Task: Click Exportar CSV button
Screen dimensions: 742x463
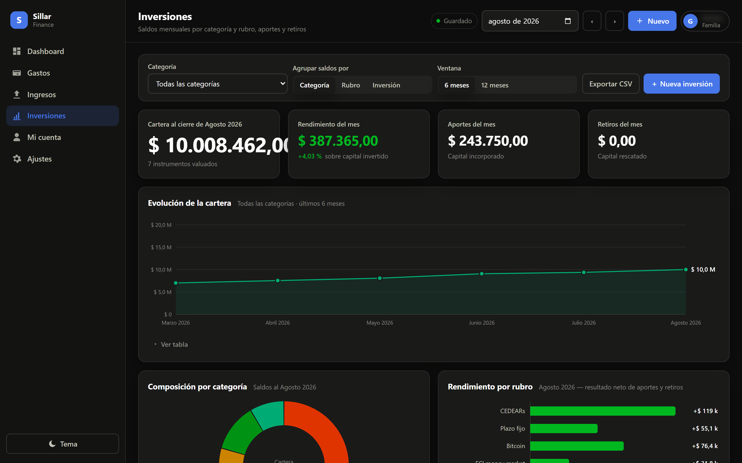Action: pos(610,84)
